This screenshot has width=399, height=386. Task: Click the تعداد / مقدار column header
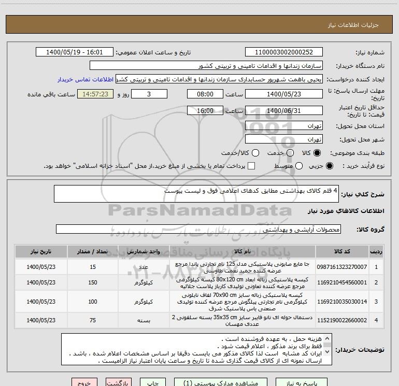coord(93,251)
